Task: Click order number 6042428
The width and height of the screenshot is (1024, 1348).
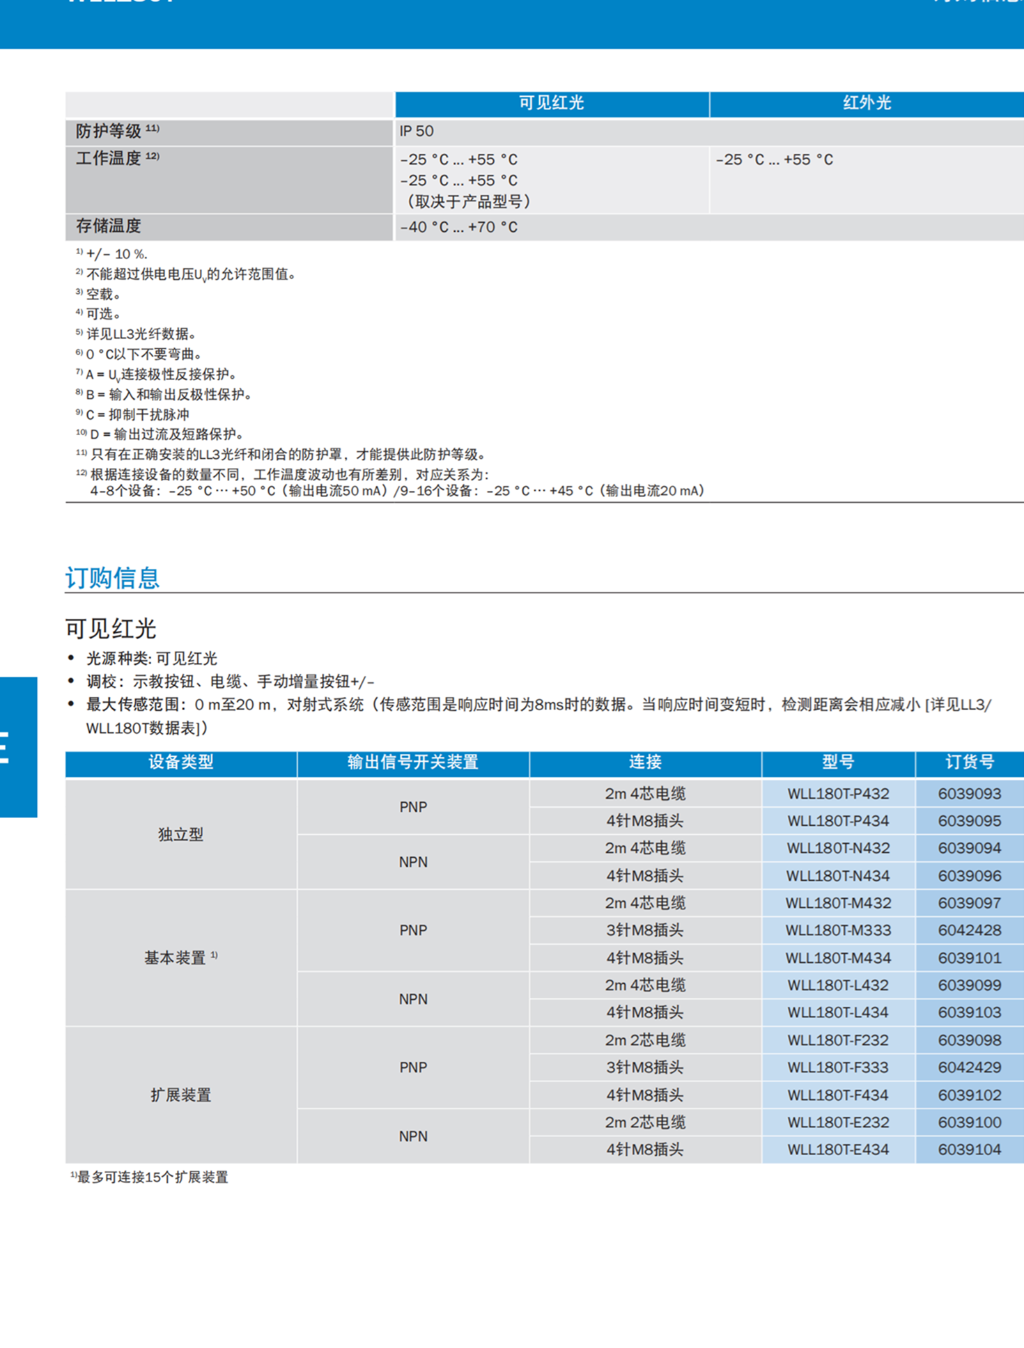Action: pyautogui.click(x=970, y=930)
